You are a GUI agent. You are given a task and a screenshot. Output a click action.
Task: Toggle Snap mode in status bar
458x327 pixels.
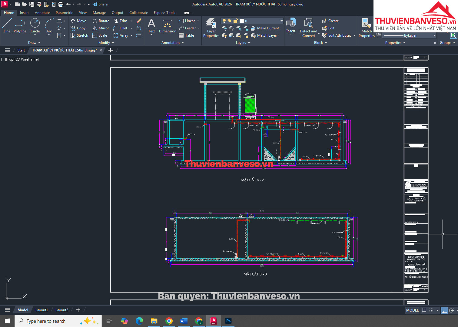[x=431, y=310]
